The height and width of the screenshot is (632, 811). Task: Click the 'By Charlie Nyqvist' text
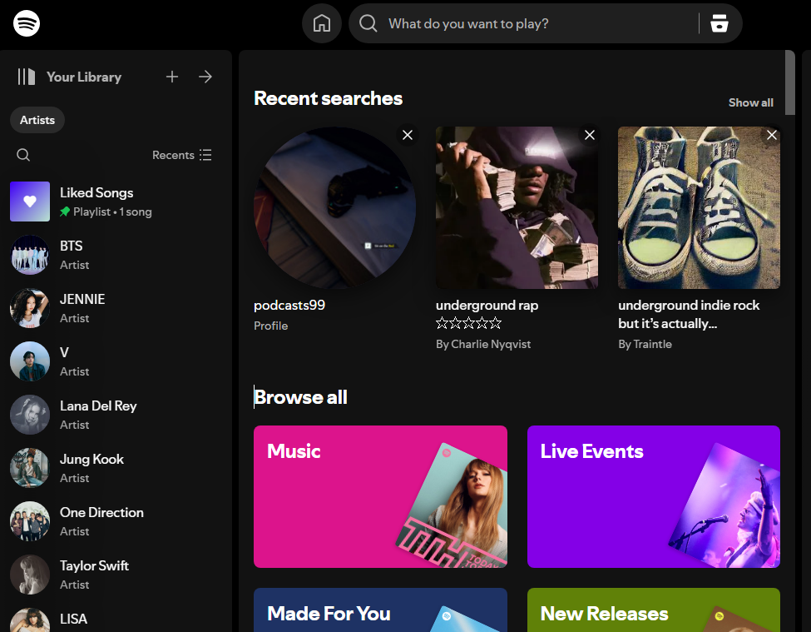click(x=483, y=344)
